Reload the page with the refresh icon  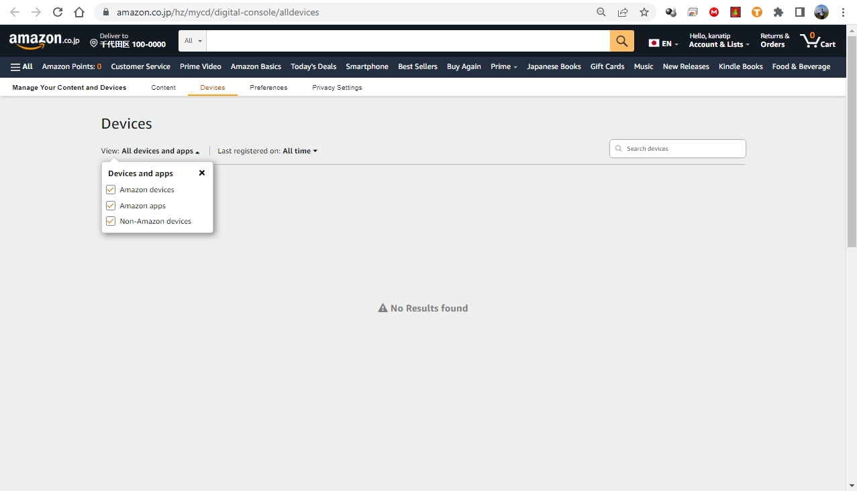click(x=58, y=12)
